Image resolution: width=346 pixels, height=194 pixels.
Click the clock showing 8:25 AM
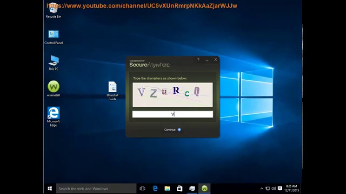click(x=291, y=188)
